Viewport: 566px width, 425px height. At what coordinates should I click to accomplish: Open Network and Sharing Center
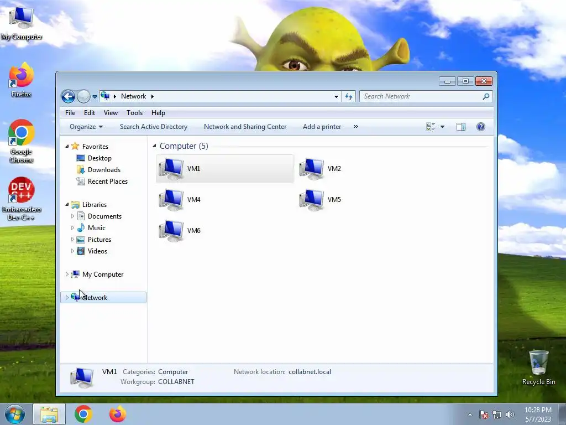(245, 127)
